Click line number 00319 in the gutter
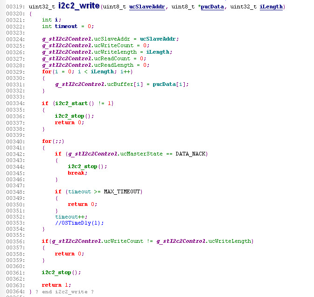Screen dimensions: 314x297 click(x=14, y=7)
